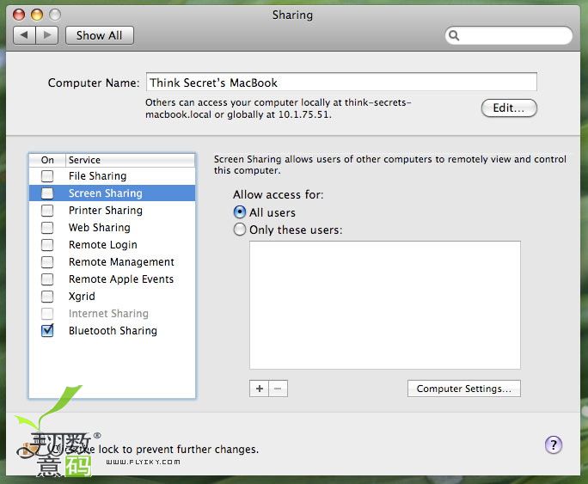The image size is (588, 484).
Task: Click the On column header
Action: (x=47, y=160)
